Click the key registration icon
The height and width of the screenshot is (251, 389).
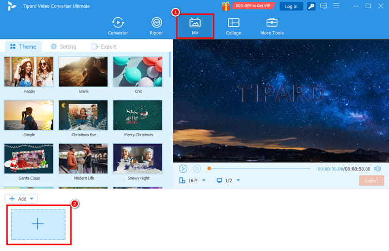[x=311, y=6]
